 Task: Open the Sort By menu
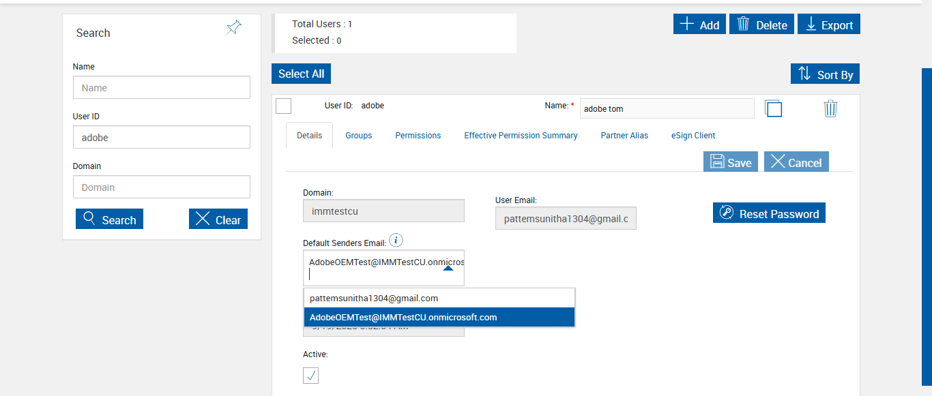(825, 74)
